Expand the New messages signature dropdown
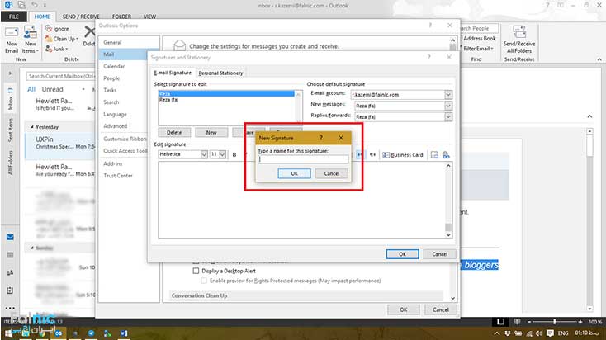 pos(448,106)
